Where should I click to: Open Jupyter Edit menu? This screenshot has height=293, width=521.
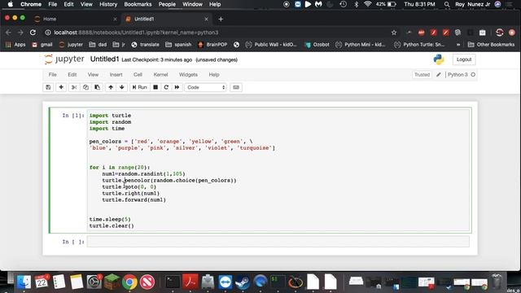pyautogui.click(x=72, y=75)
